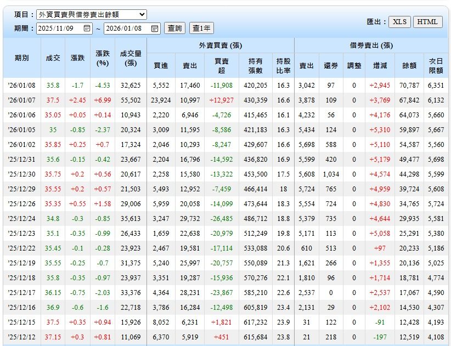This screenshot has width=451, height=346.
Task: Click the sell value 29,732
Action: coord(190,219)
